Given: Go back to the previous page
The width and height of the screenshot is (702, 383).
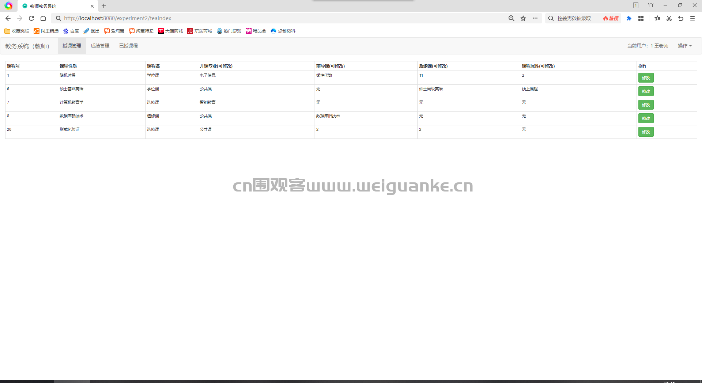Looking at the screenshot, I should click(x=8, y=18).
